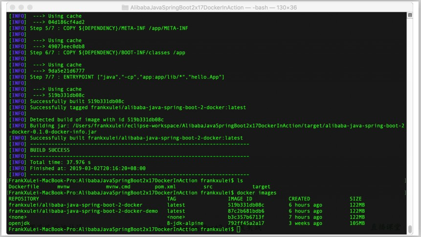The width and height of the screenshot is (421, 237).
Task: Click image ID 792ff45a2a17 in table
Action: coord(246,223)
